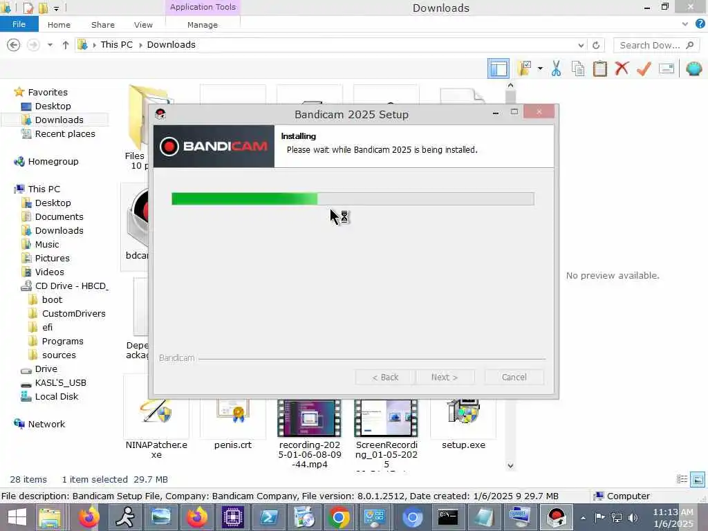
Task: Click This PC in the address breadcrumb
Action: coord(116,45)
